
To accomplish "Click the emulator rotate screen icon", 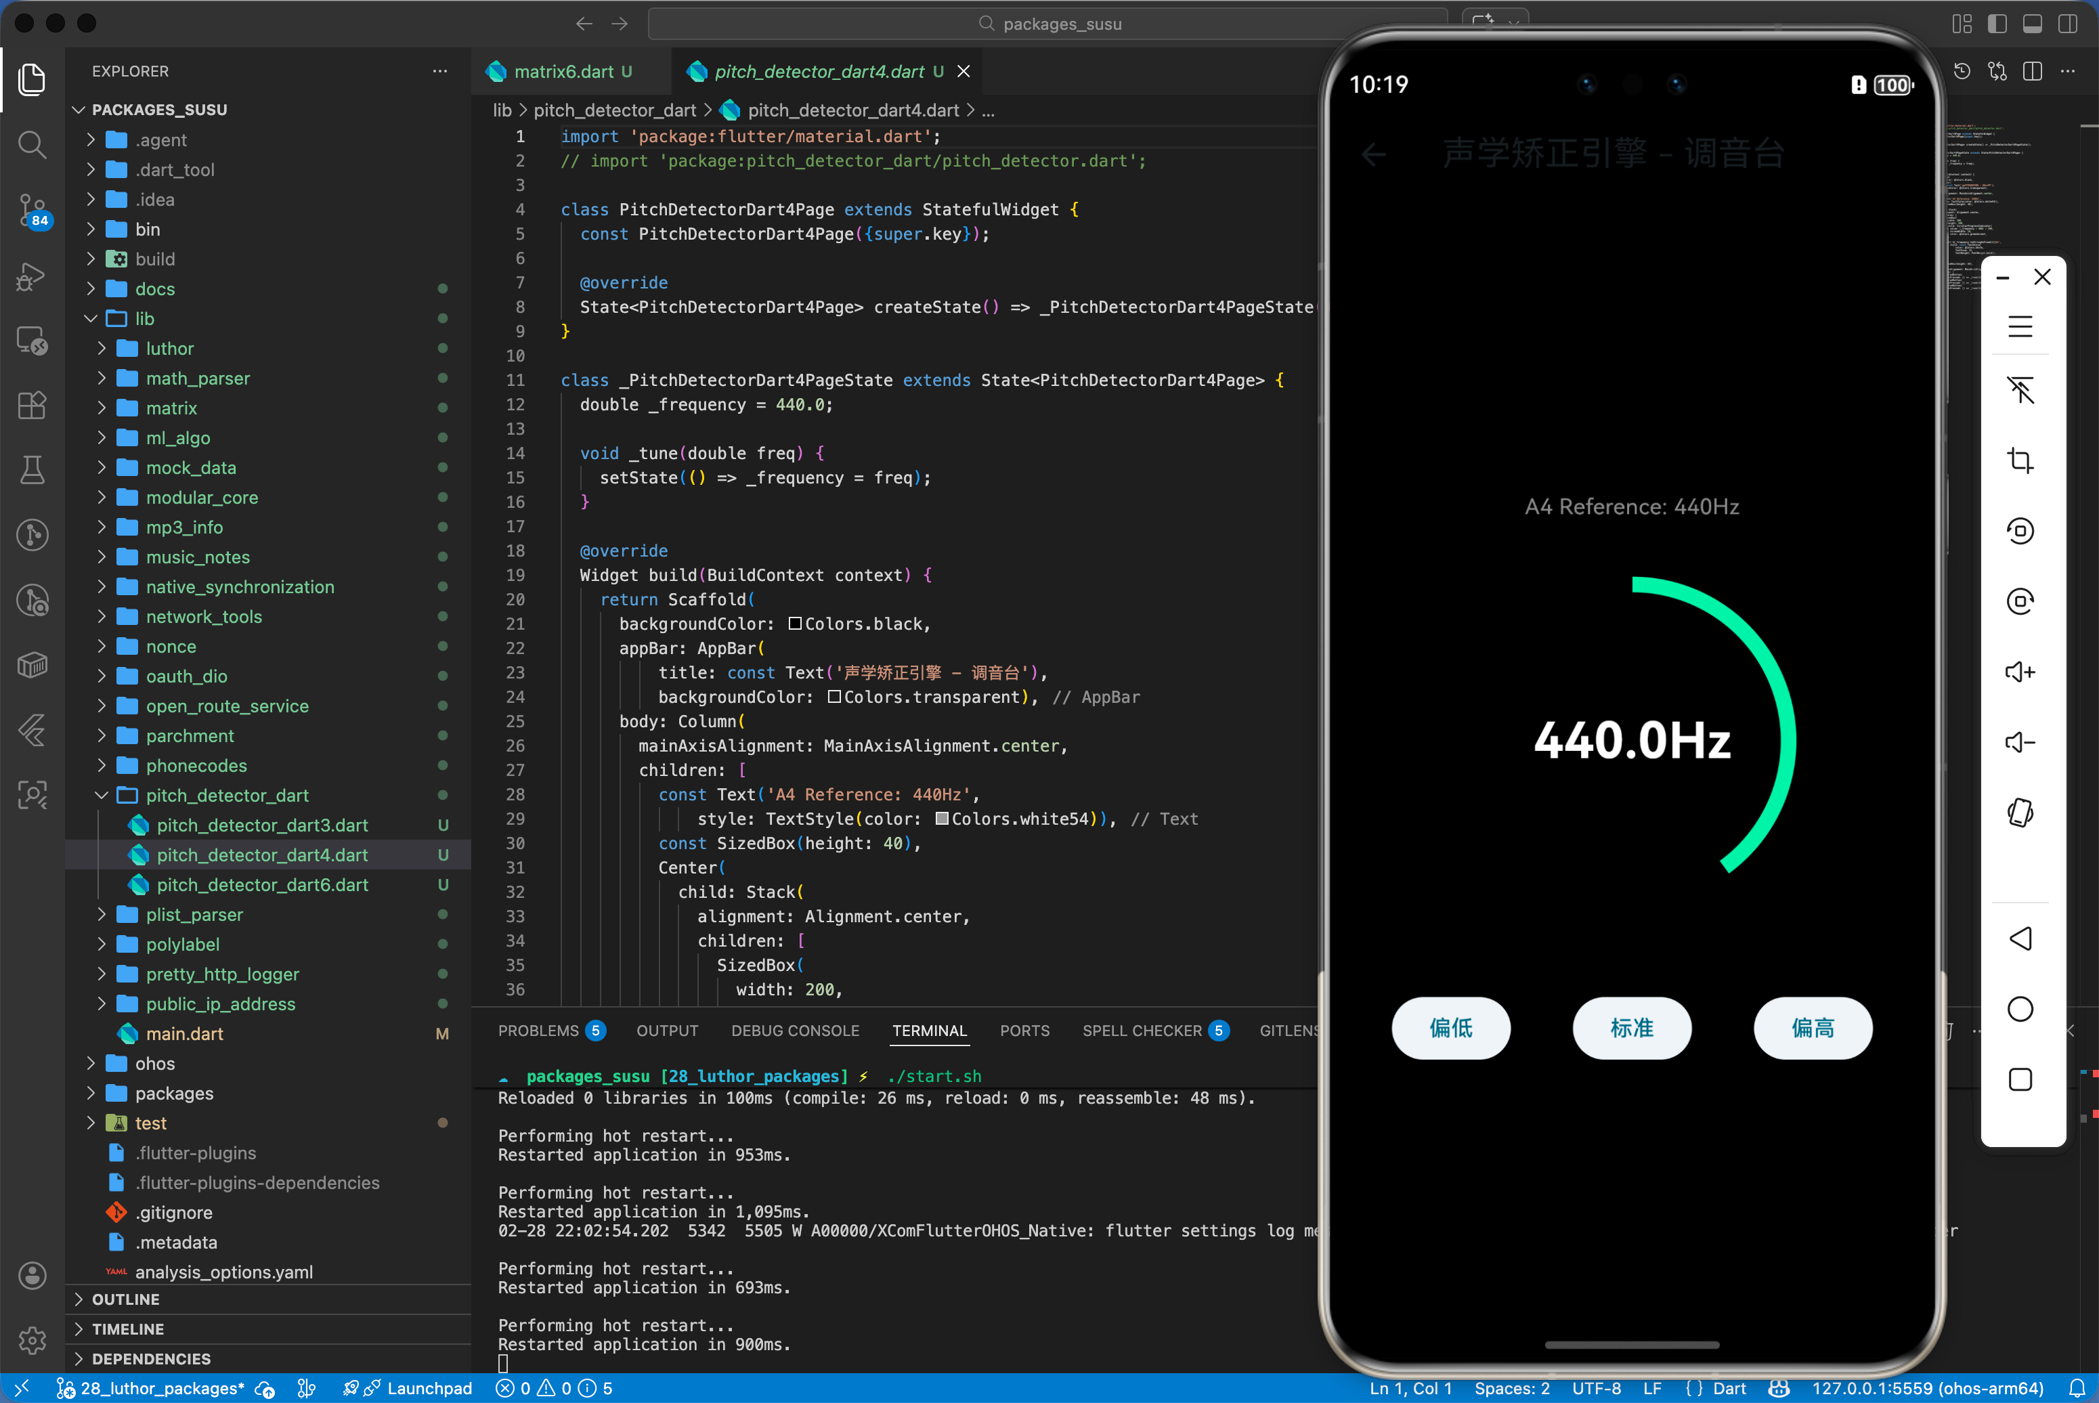I will click(2019, 813).
